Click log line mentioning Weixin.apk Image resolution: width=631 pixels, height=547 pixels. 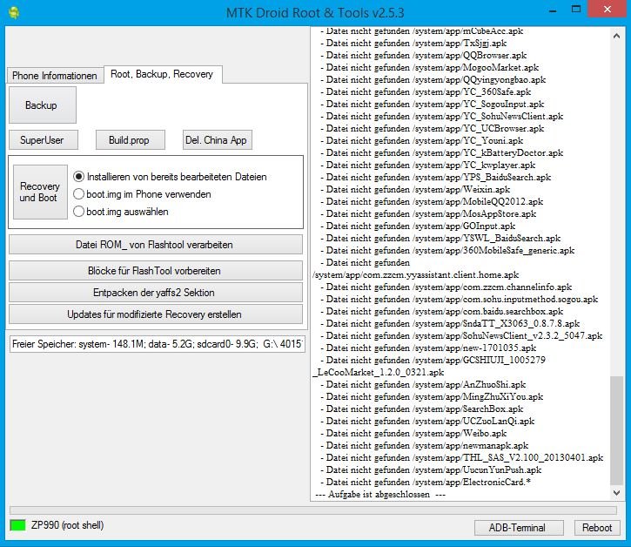click(x=415, y=189)
